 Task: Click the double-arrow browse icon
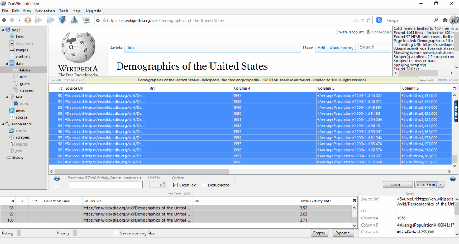pyautogui.click(x=50, y=20)
